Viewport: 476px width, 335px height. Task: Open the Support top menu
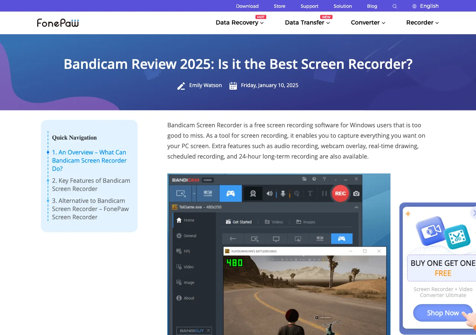click(x=309, y=6)
